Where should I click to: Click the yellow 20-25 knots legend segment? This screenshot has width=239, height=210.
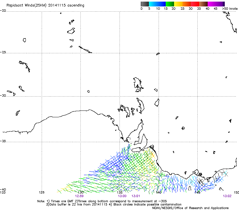(178, 4)
